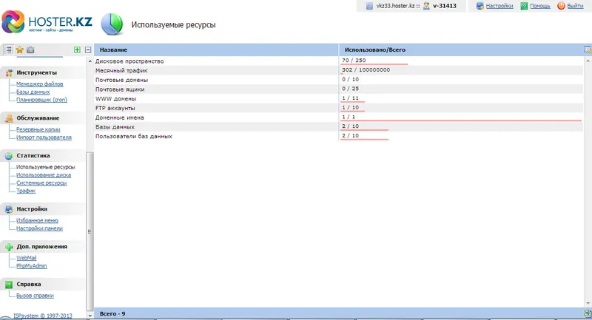The width and height of the screenshot is (592, 320).
Task: Open Использование диска
Action: click(x=44, y=175)
